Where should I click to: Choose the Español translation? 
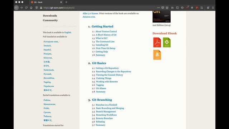point(47,50)
